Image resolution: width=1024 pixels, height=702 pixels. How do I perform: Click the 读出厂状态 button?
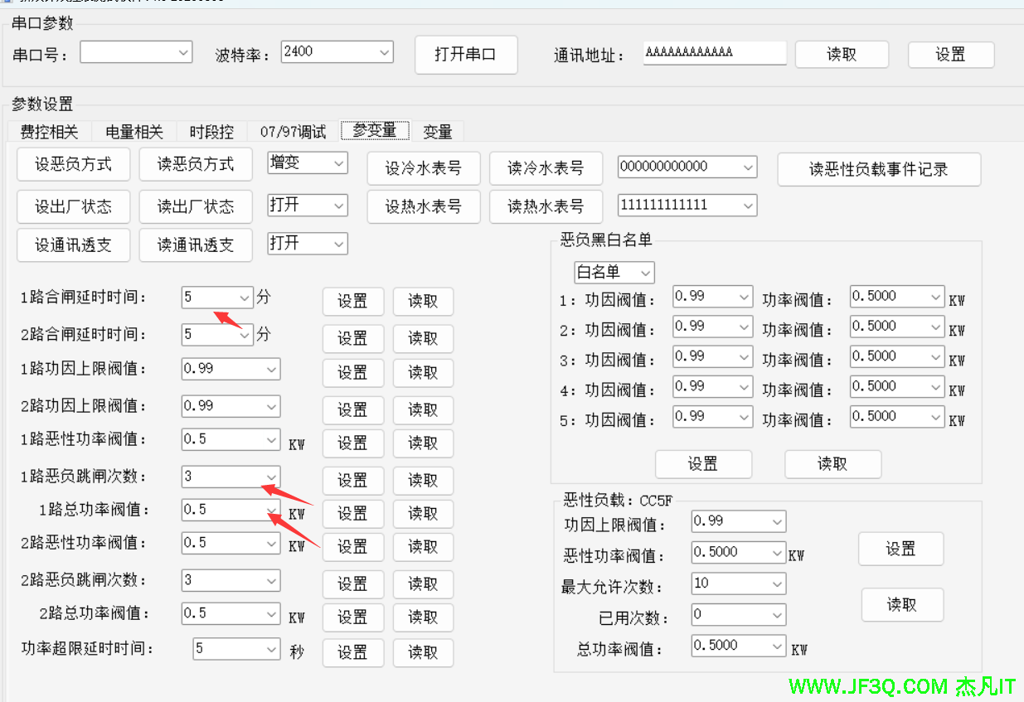pos(196,206)
